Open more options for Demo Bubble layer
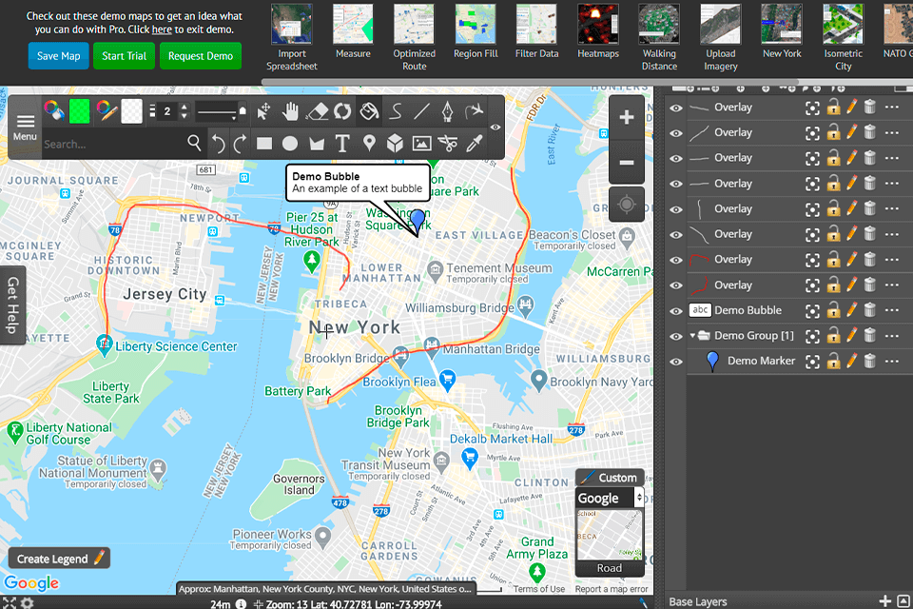 click(891, 310)
